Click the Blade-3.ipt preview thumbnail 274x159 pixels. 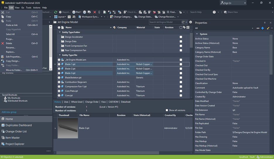click(x=68, y=128)
